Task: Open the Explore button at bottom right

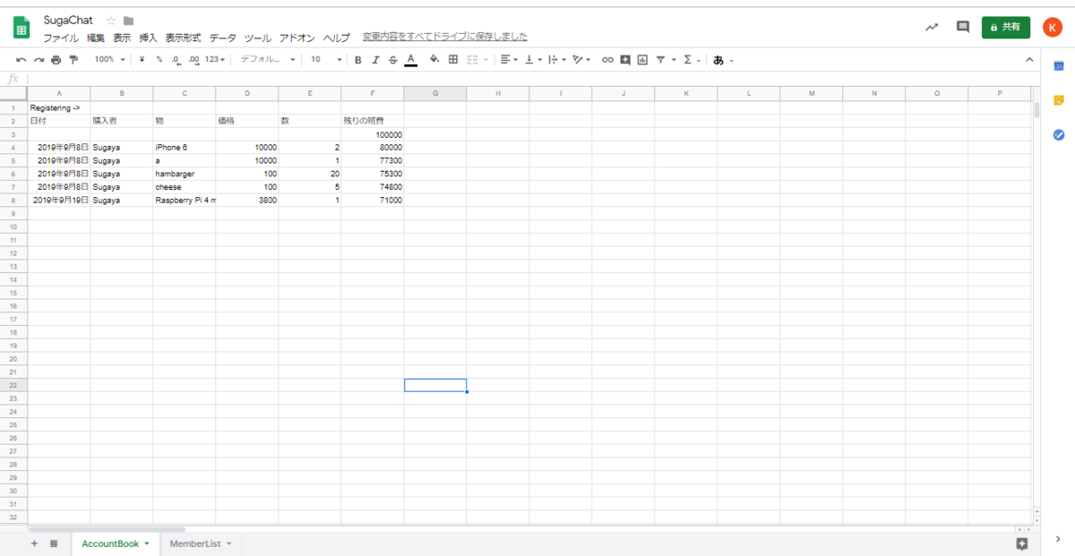Action: [x=1022, y=543]
